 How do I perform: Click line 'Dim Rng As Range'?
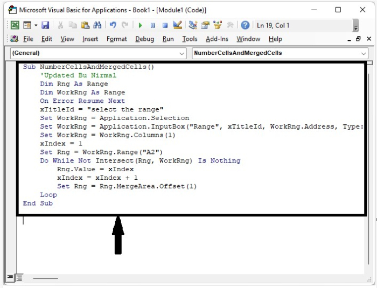click(74, 84)
